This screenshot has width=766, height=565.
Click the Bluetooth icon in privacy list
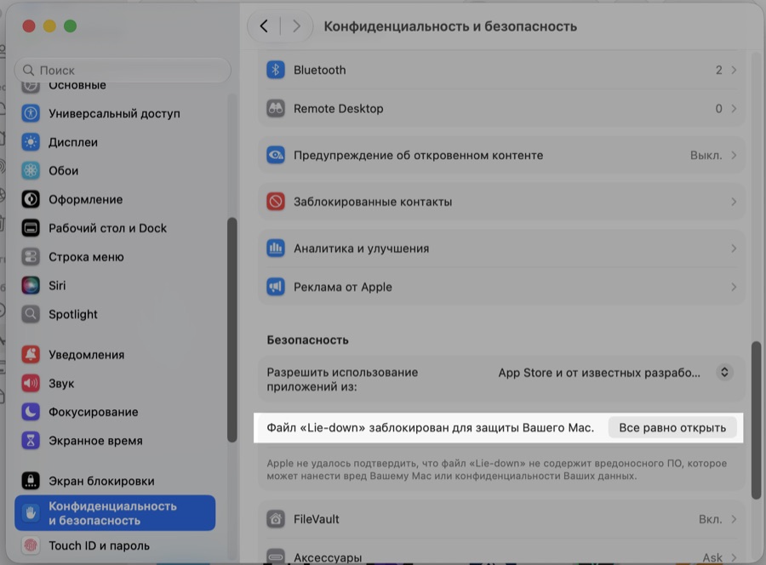point(276,70)
